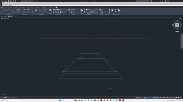Image resolution: width=183 pixels, height=102 pixels.
Task: Click the Leader annotation button
Action: coord(45,11)
